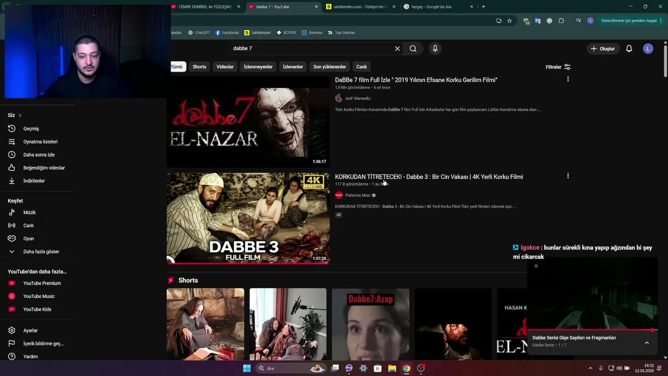Open options menu for DaBBe 7 video
Screen dimensions: 668x376
click(568, 79)
